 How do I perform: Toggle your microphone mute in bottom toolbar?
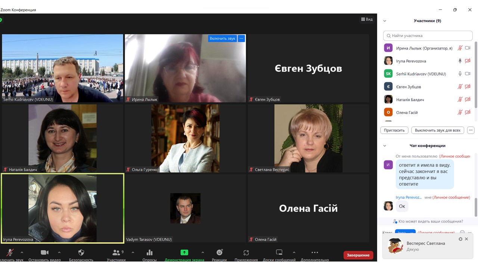pos(10,253)
